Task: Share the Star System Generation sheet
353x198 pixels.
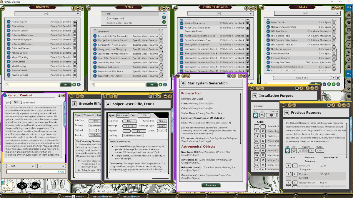Action: [x=234, y=76]
